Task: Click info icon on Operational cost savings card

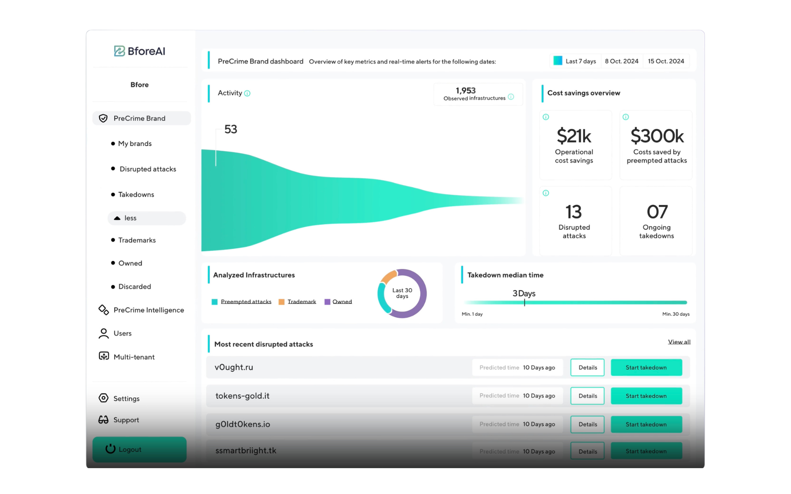Action: pos(546,117)
